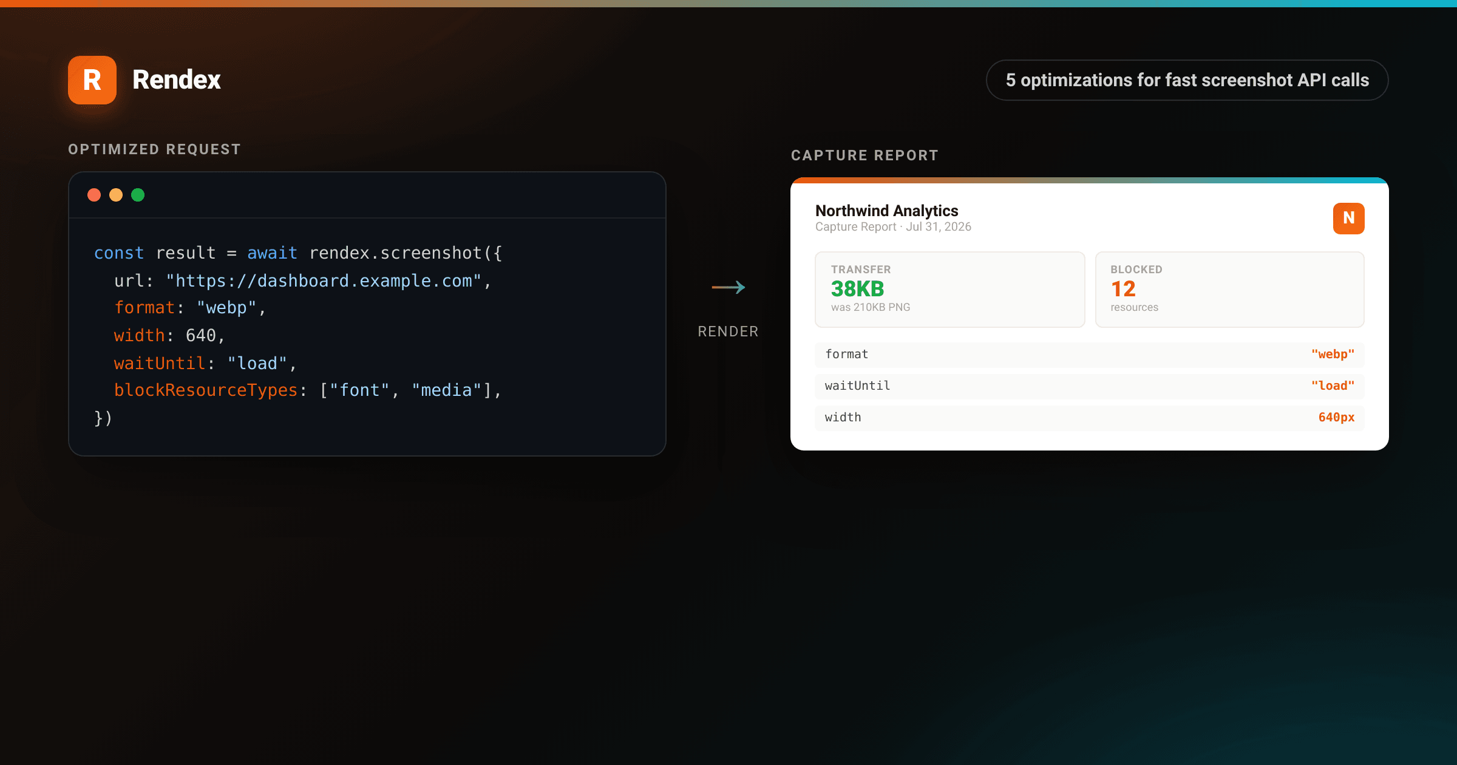
Task: Click the url "https://dashboard.example.com" code line
Action: coord(302,280)
